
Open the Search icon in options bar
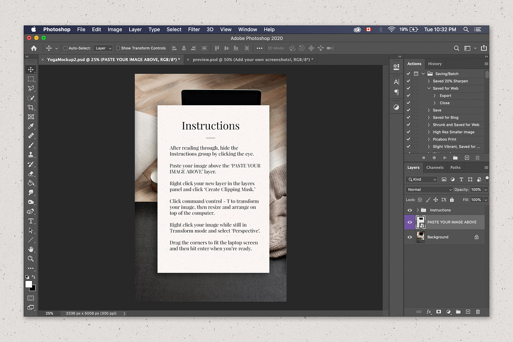457,48
